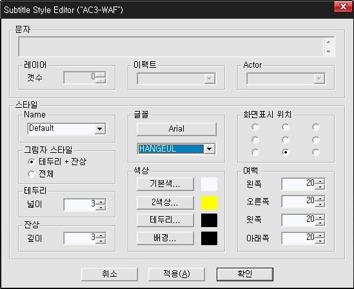Increase the 레이어 갯수 value
354x289 pixels.
tap(101, 75)
